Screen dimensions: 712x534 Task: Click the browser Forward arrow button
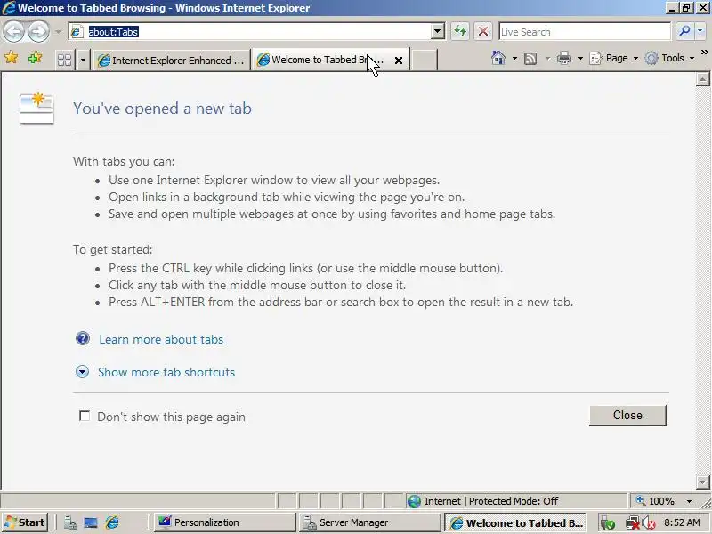point(38,32)
